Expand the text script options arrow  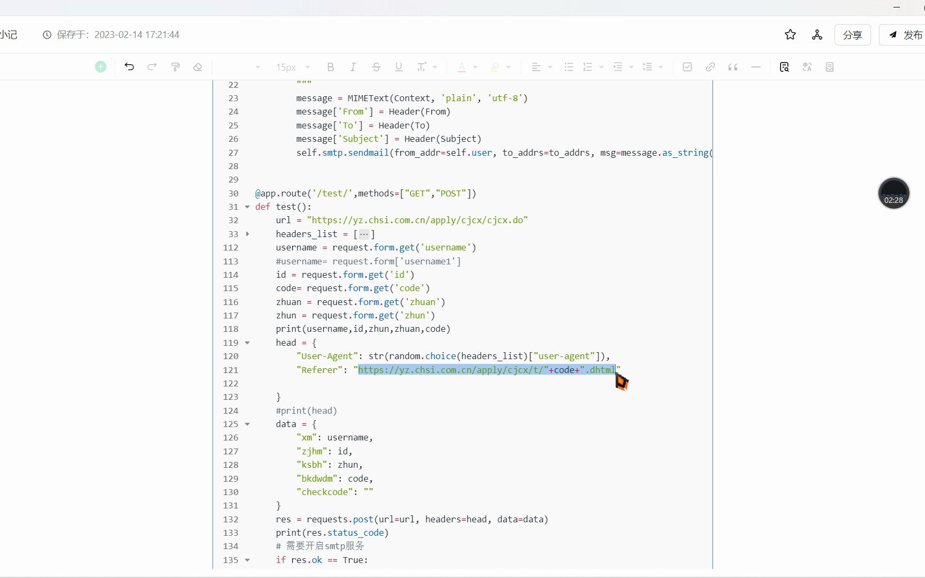[x=435, y=67]
